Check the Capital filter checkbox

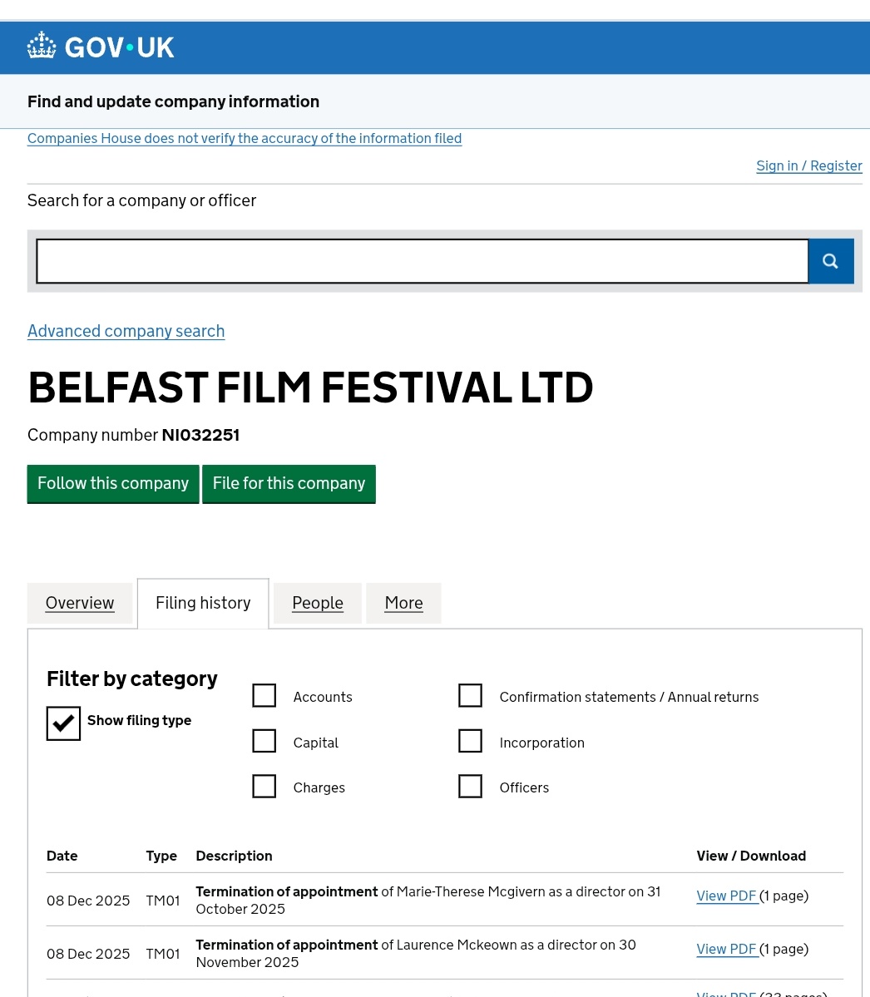pyautogui.click(x=264, y=741)
